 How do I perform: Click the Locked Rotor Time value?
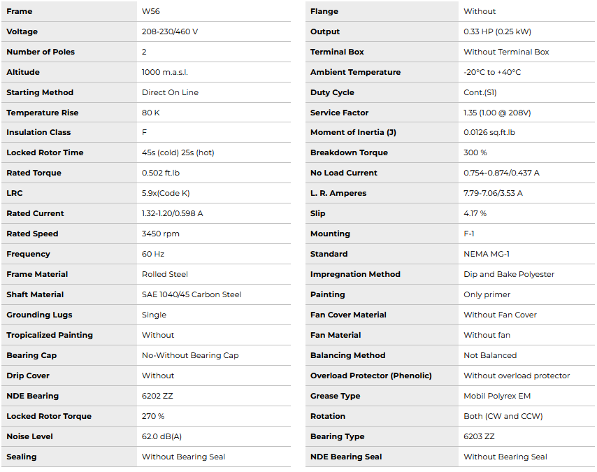click(178, 152)
